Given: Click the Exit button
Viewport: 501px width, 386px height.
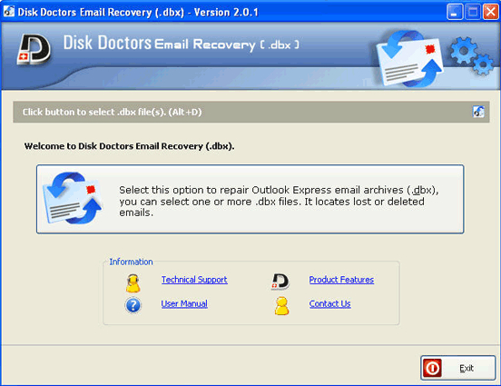Looking at the screenshot, I should (457, 368).
